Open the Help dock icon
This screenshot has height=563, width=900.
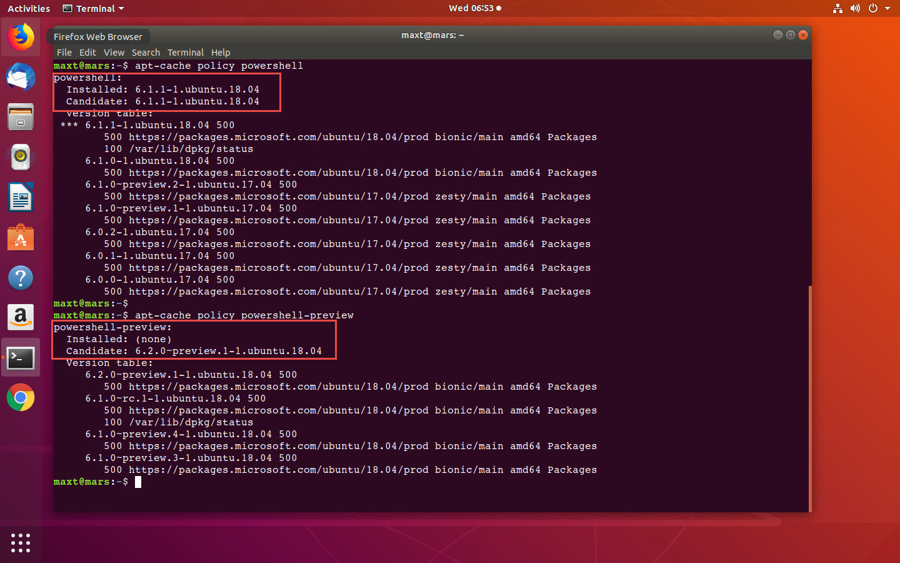pyautogui.click(x=21, y=278)
